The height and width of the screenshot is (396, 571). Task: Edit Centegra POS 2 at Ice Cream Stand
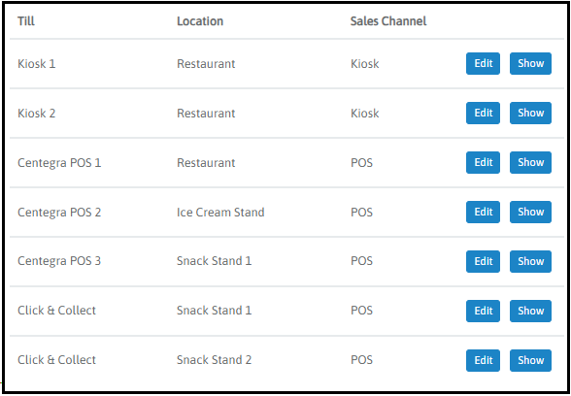pyautogui.click(x=483, y=213)
